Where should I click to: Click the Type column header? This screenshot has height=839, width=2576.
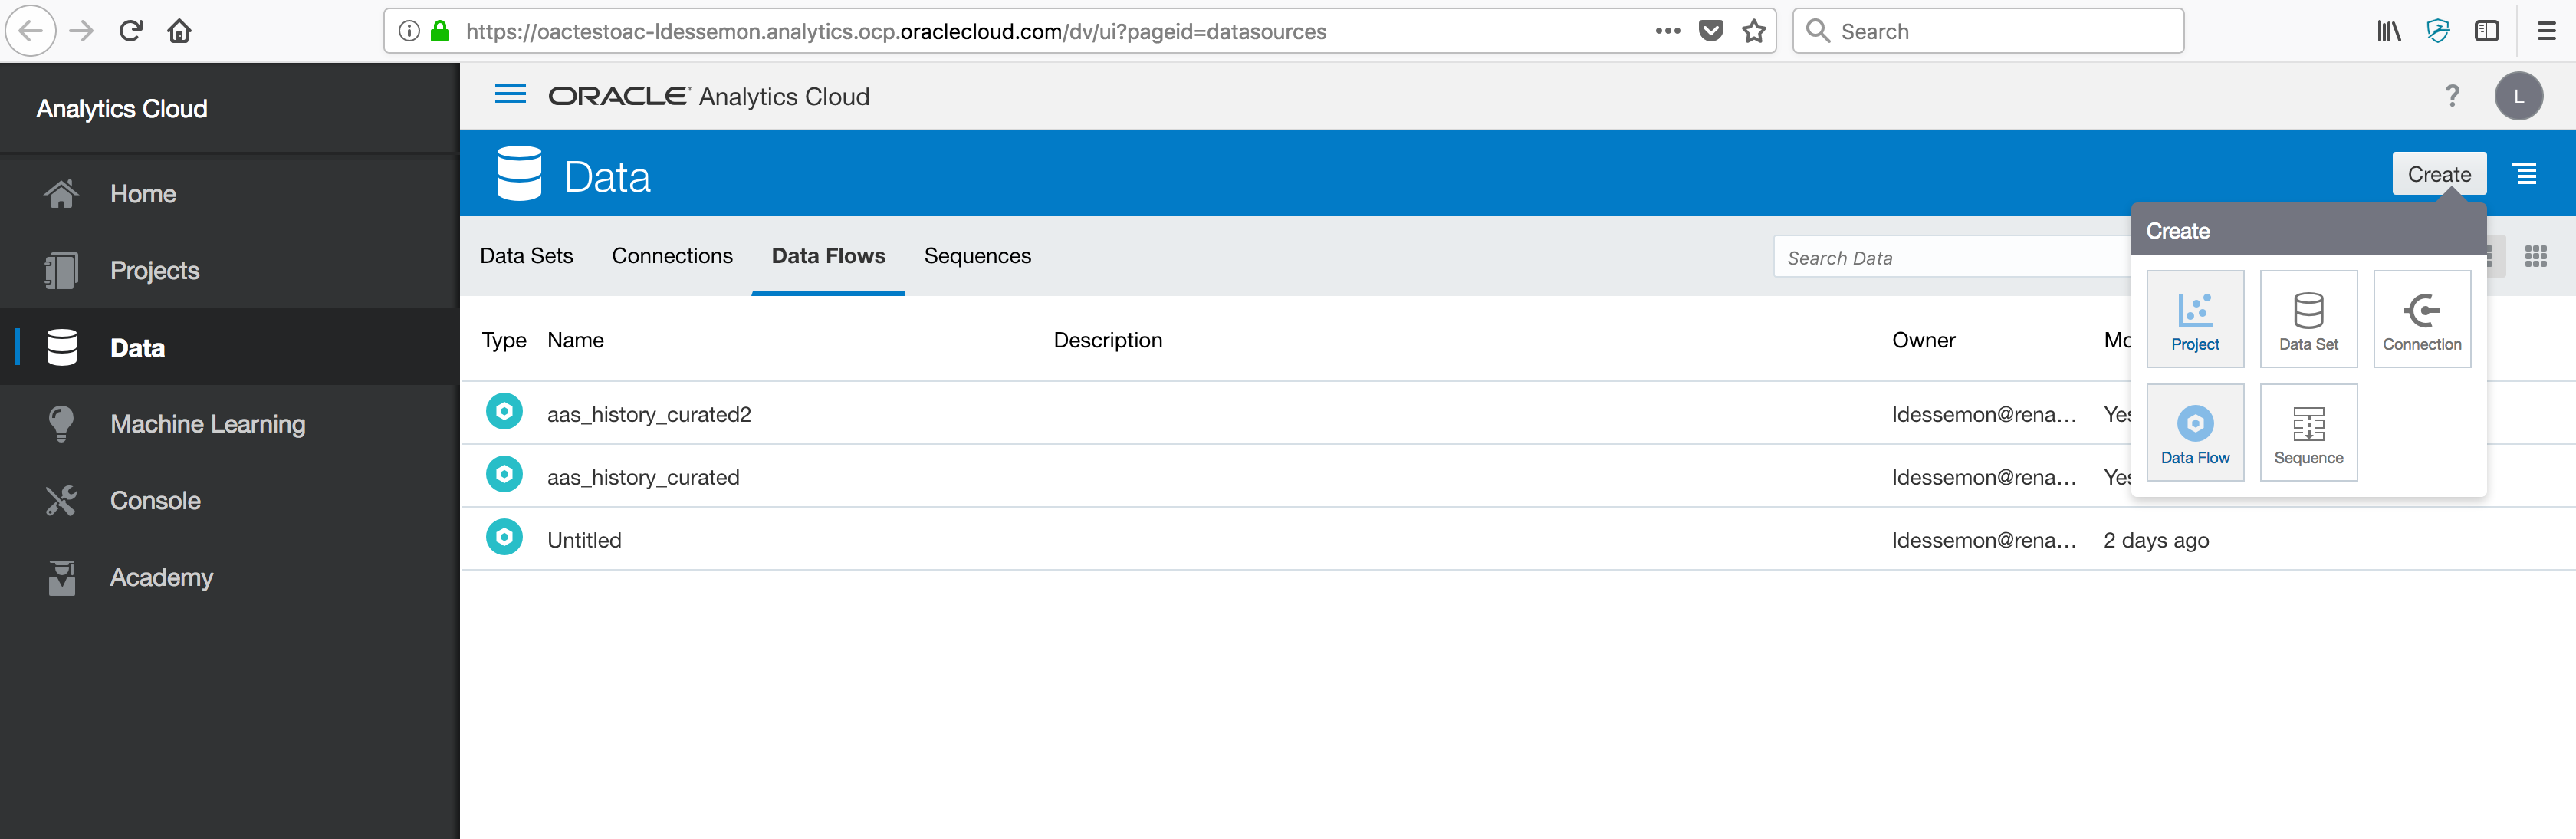(x=504, y=340)
